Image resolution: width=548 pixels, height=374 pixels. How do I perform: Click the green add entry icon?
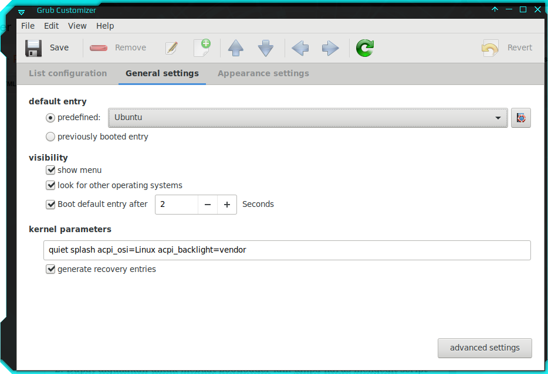click(201, 47)
